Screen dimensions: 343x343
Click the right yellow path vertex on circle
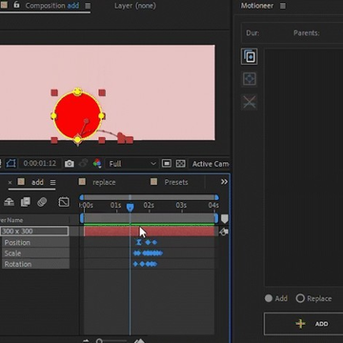[101, 116]
